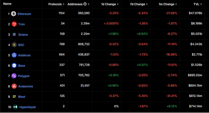This screenshot has width=209, height=113.
Task: Click the Ethereum chain logo icon
Action: (x=13, y=14)
